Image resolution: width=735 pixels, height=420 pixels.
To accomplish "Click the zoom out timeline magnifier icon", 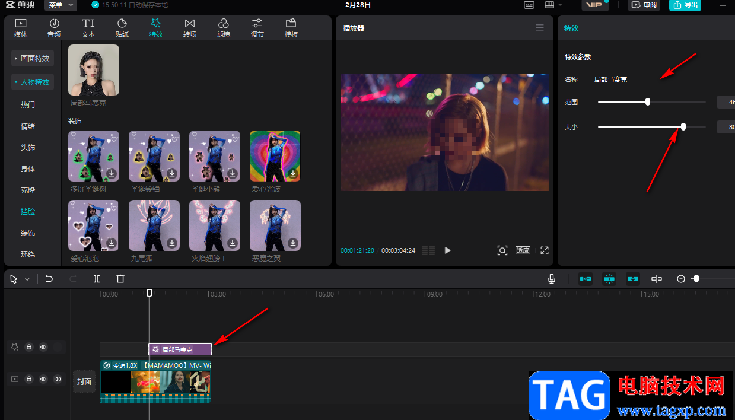I will [681, 279].
